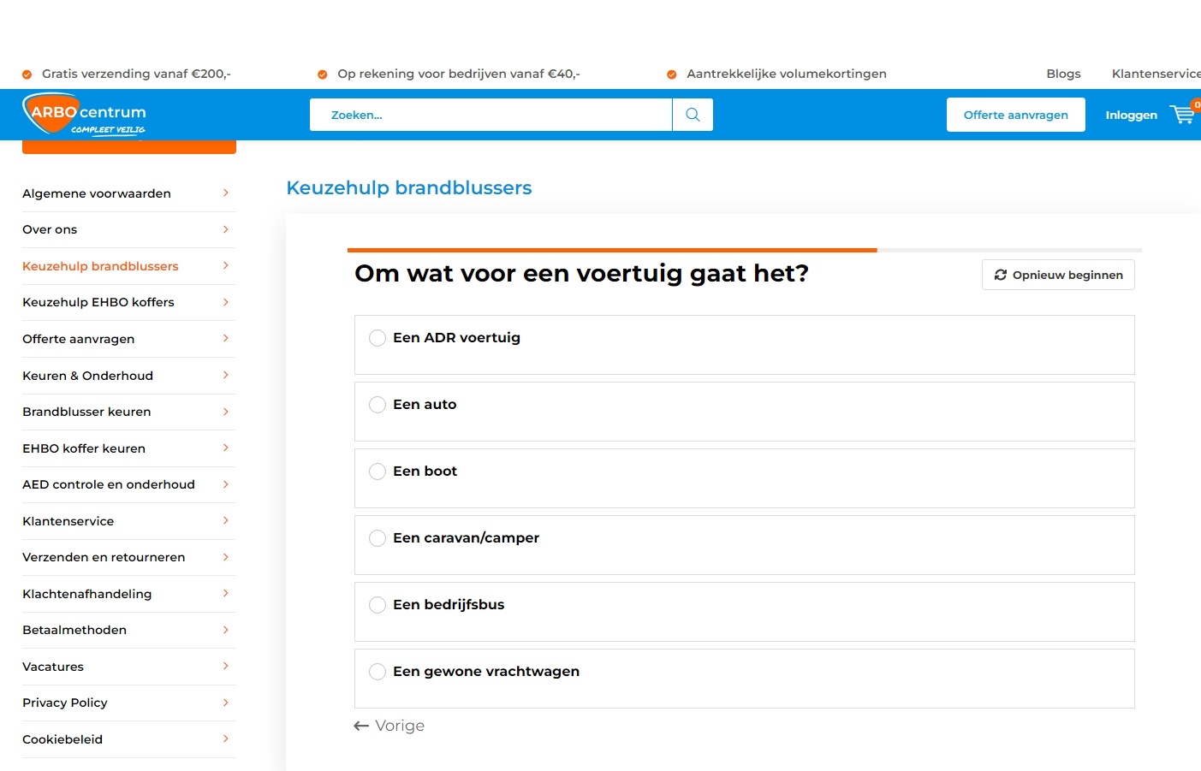Click the refresh icon in Opnieuw beginnen

1000,275
